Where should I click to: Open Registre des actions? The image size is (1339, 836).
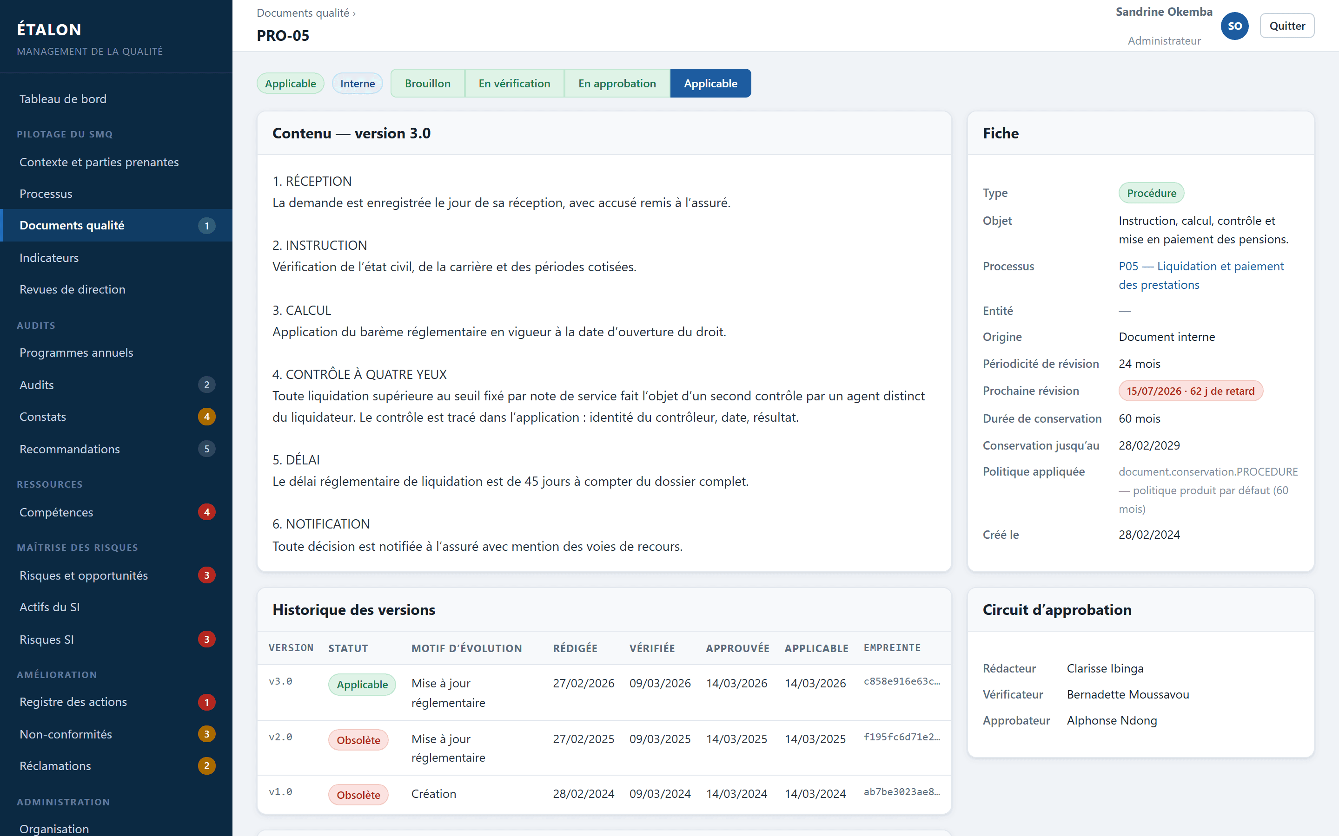(x=116, y=702)
